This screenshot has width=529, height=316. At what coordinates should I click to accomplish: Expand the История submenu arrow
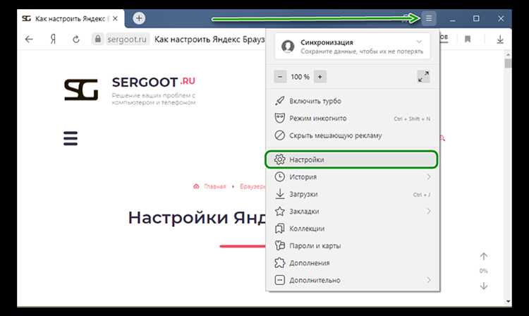(x=428, y=177)
